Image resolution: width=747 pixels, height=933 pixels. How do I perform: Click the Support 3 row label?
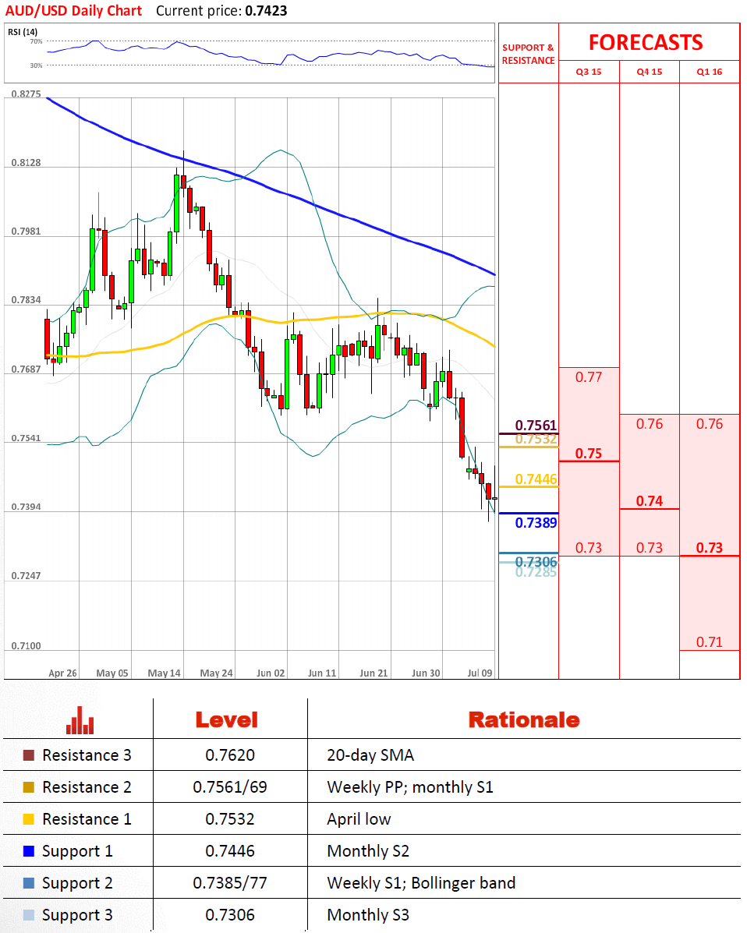click(x=77, y=916)
